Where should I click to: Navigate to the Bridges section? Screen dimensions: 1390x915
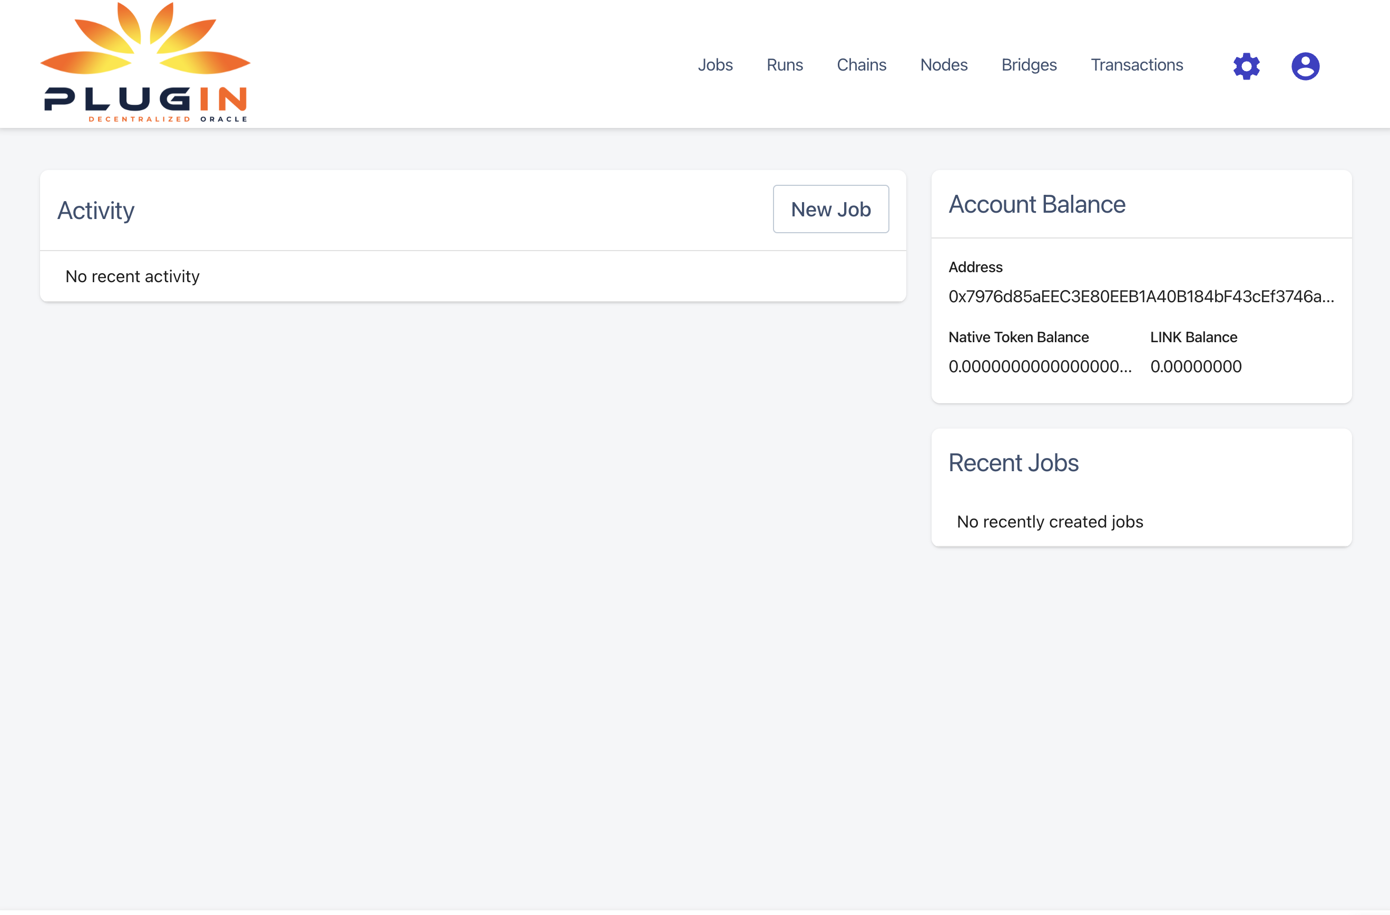(1029, 65)
